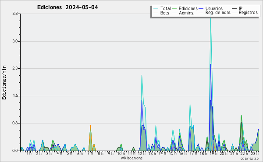Click the orange Bots peak near 7 h
Image resolution: width=263 pixels, height=162 pixels.
point(90,126)
